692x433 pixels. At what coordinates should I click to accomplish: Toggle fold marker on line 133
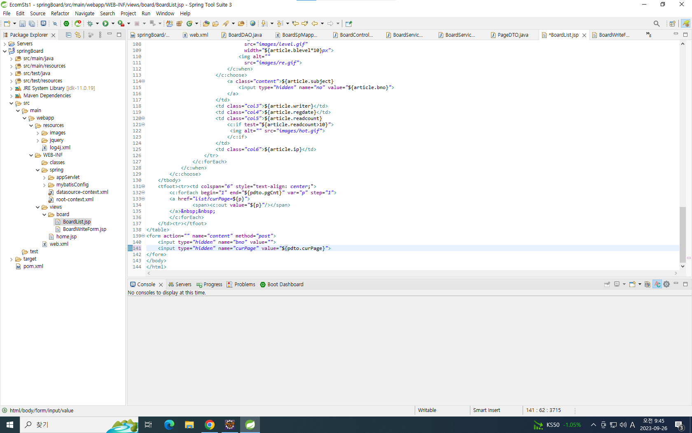click(x=143, y=199)
